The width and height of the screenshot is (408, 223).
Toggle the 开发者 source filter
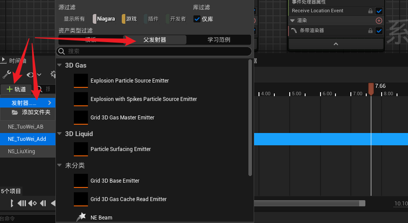click(176, 19)
